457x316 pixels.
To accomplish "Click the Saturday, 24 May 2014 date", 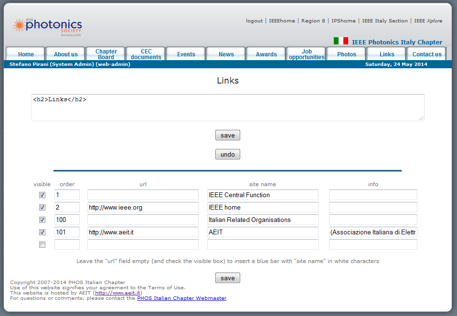I will tap(396, 64).
